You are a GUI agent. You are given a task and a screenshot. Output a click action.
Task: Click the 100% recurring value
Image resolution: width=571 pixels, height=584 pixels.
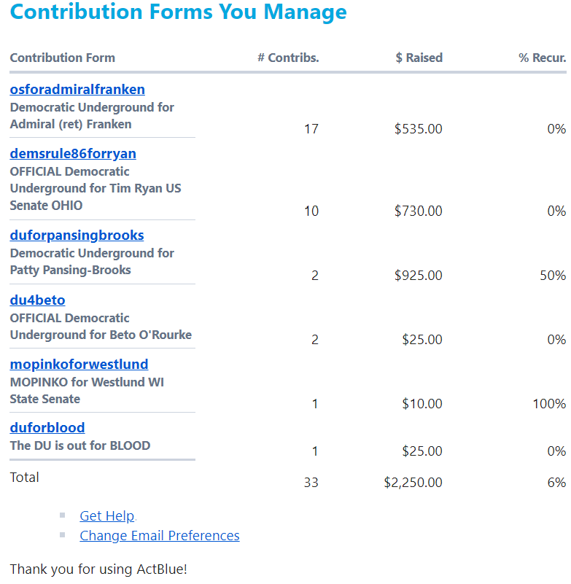549,404
